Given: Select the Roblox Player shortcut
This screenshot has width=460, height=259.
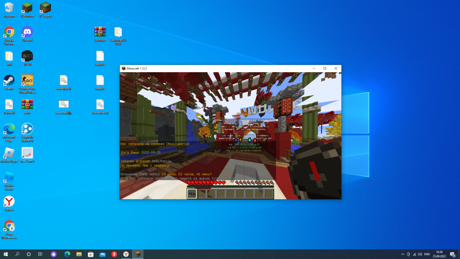Looking at the screenshot, I should (x=9, y=155).
